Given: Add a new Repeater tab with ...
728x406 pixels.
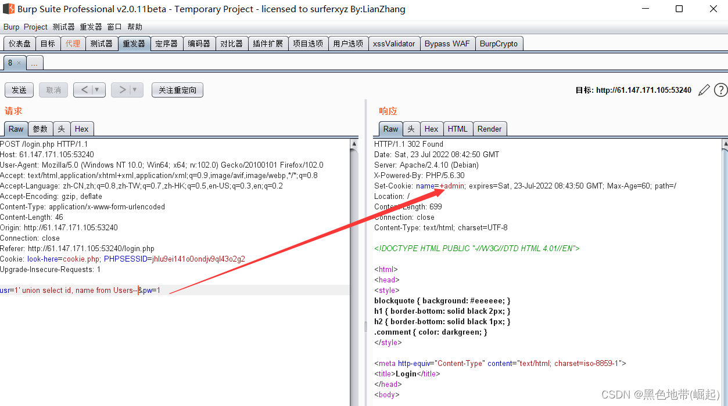Looking at the screenshot, I should click(x=34, y=63).
